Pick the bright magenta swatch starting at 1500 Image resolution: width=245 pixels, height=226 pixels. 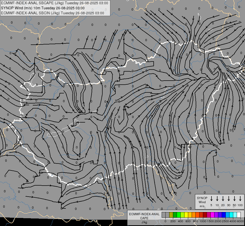[212, 215]
